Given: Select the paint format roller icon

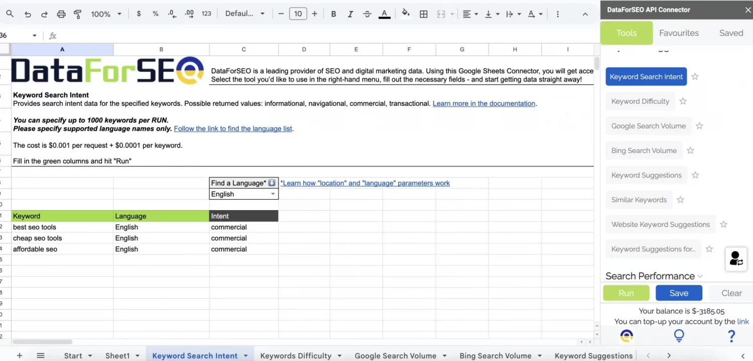Looking at the screenshot, I should click(x=77, y=14).
